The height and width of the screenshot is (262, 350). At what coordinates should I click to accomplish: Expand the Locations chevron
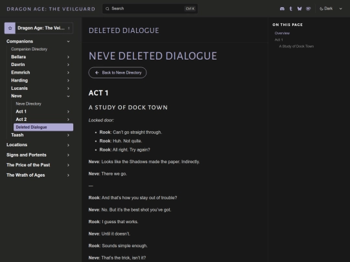68,145
